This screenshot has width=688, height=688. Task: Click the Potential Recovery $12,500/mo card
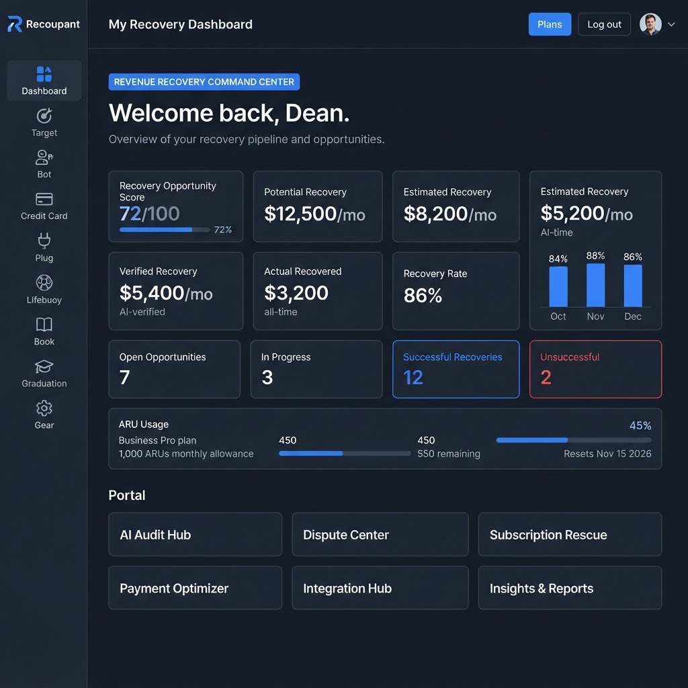[x=318, y=206]
